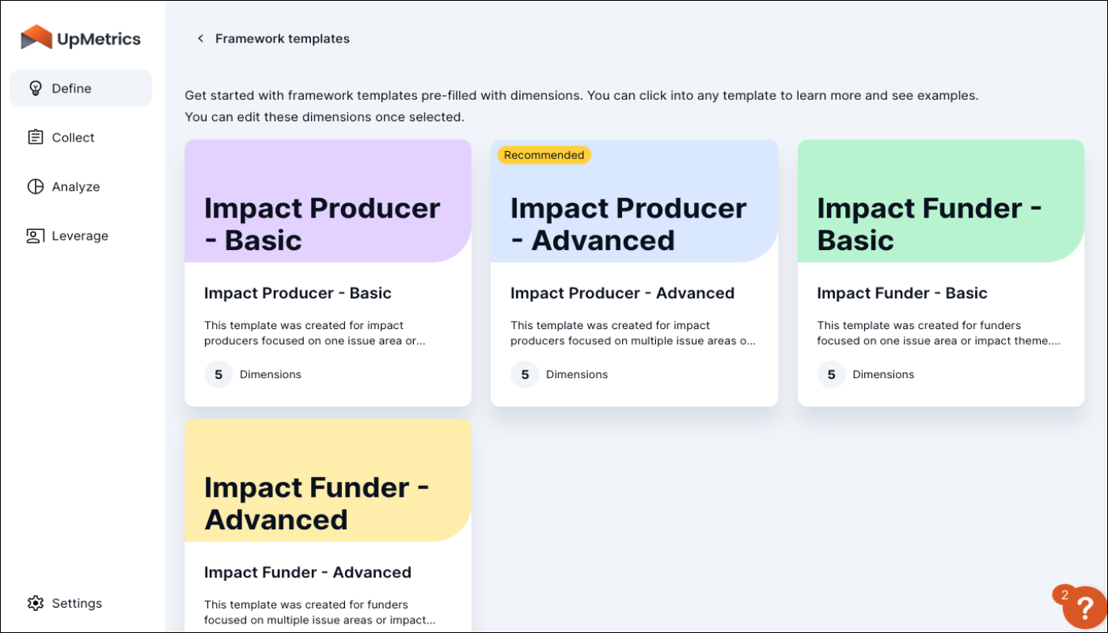Screen dimensions: 1108x633
Task: Click the notification badge showing 2
Action: click(x=1065, y=594)
